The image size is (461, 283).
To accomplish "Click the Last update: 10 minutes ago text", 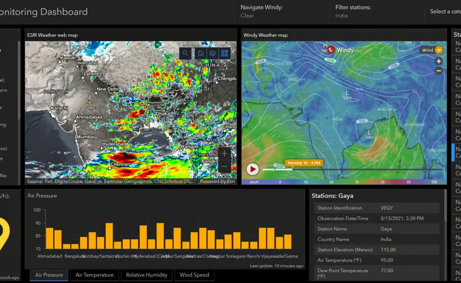I will [x=276, y=266].
